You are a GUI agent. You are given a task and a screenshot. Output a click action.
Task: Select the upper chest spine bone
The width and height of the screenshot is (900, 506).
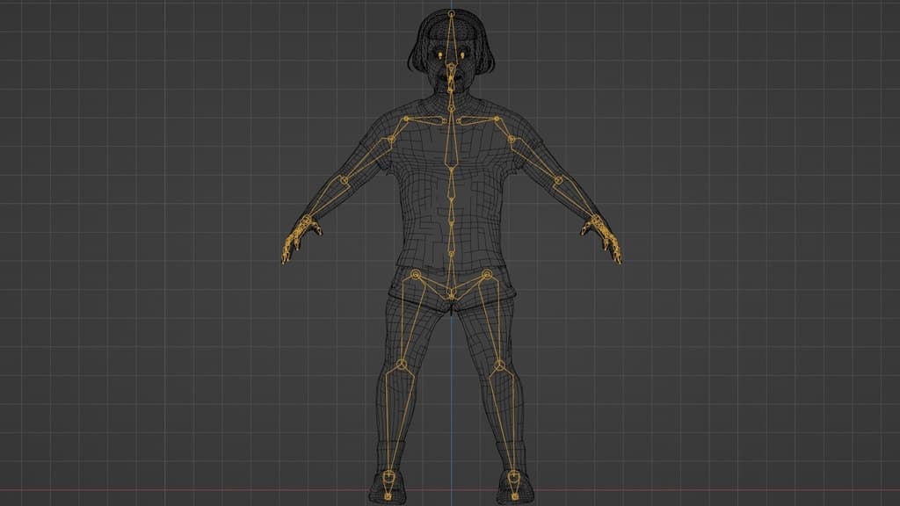pos(451,138)
